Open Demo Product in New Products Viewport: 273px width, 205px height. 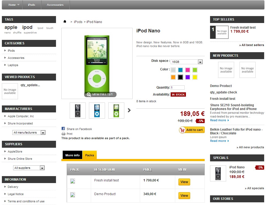[x=221, y=86]
